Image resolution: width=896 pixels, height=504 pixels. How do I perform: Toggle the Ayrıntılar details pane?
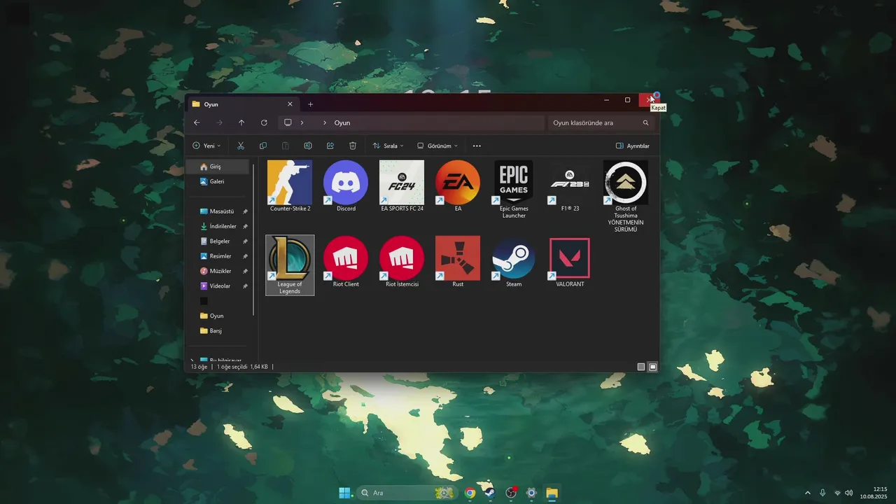pos(633,146)
